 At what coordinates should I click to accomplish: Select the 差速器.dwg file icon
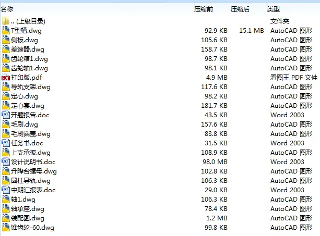[6, 49]
